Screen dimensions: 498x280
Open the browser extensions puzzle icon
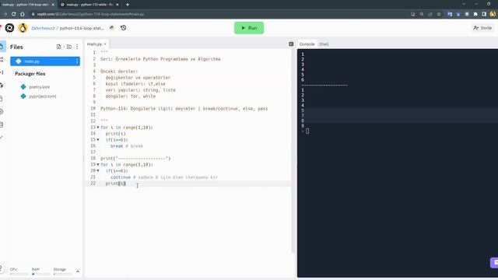pyautogui.click(x=475, y=14)
